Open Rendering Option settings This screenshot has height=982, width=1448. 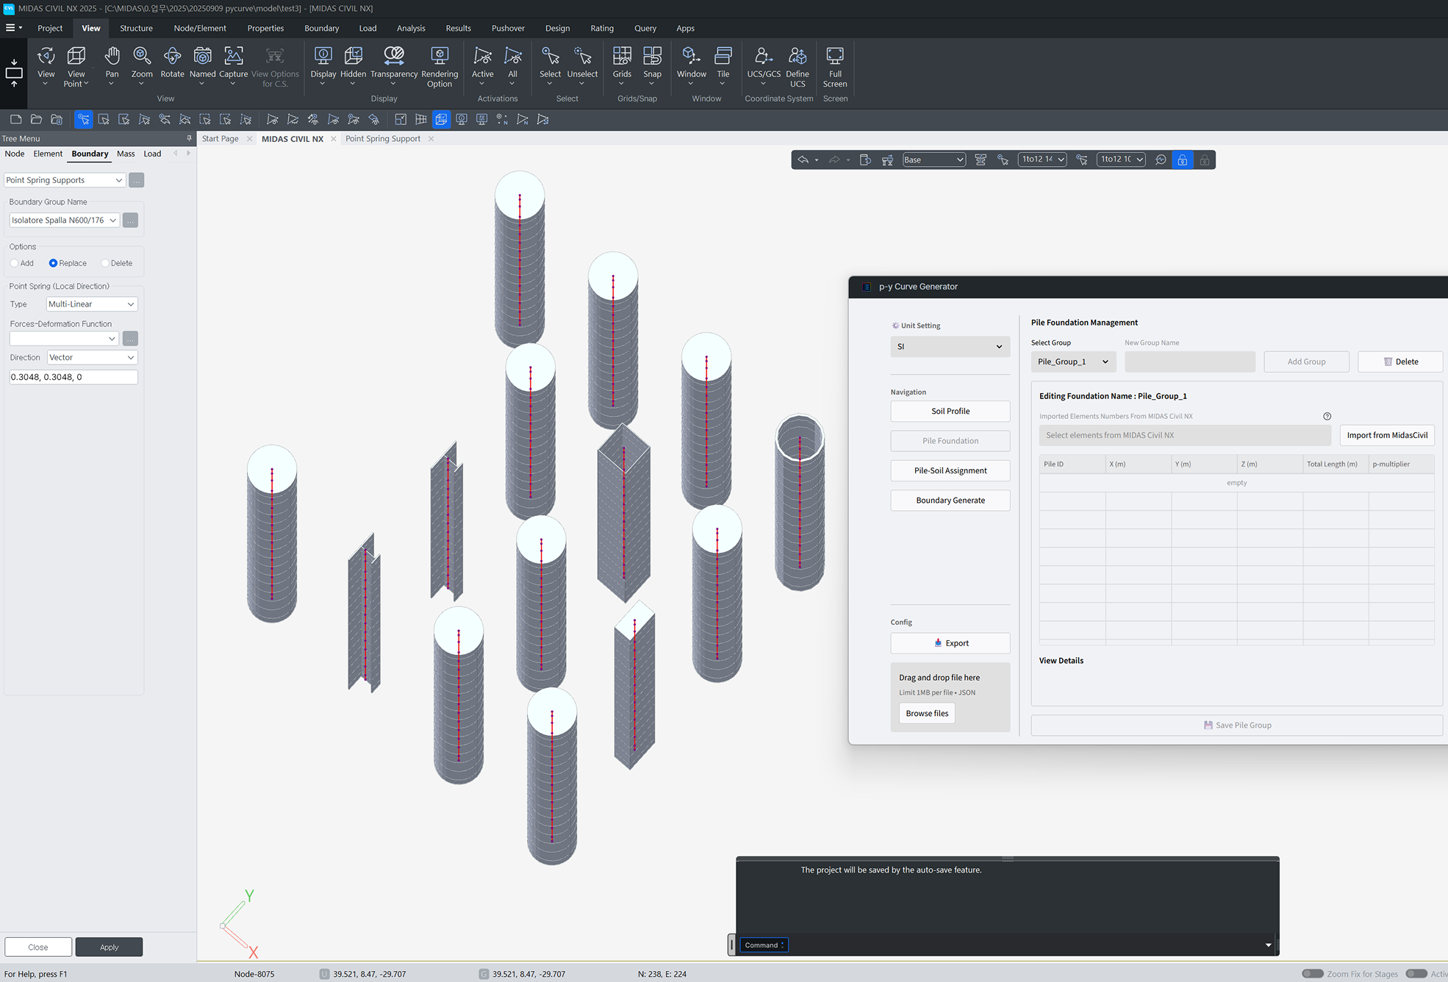click(440, 66)
